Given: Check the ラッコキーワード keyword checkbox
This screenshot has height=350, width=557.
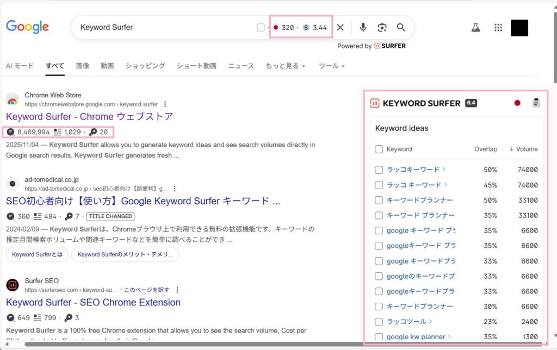Looking at the screenshot, I should (x=379, y=170).
